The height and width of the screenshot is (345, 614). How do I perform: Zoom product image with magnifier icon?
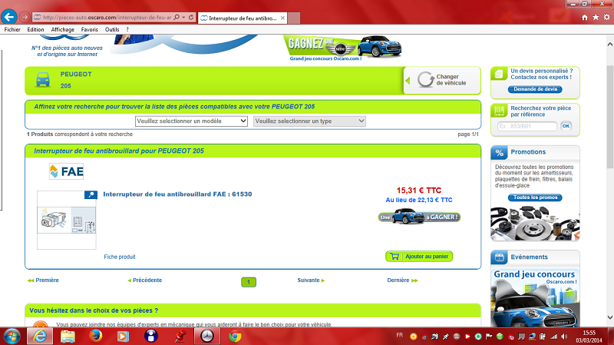tap(91, 194)
